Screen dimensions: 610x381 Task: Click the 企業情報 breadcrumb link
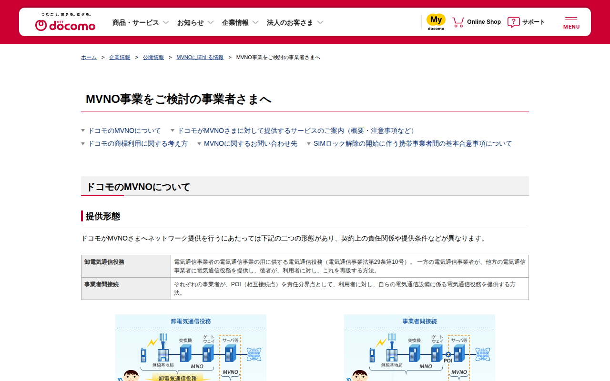[x=120, y=57]
